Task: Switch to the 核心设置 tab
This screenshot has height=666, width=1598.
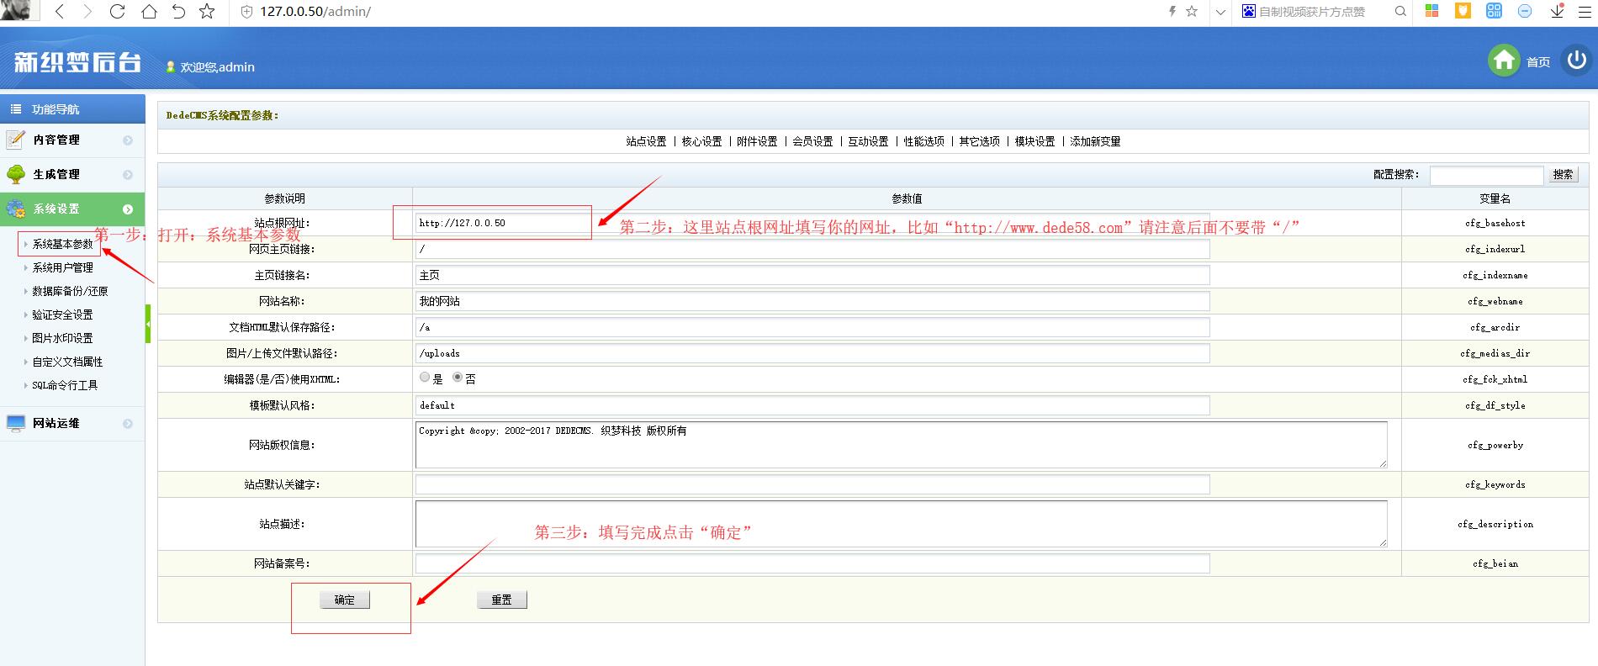Action: coord(701,141)
